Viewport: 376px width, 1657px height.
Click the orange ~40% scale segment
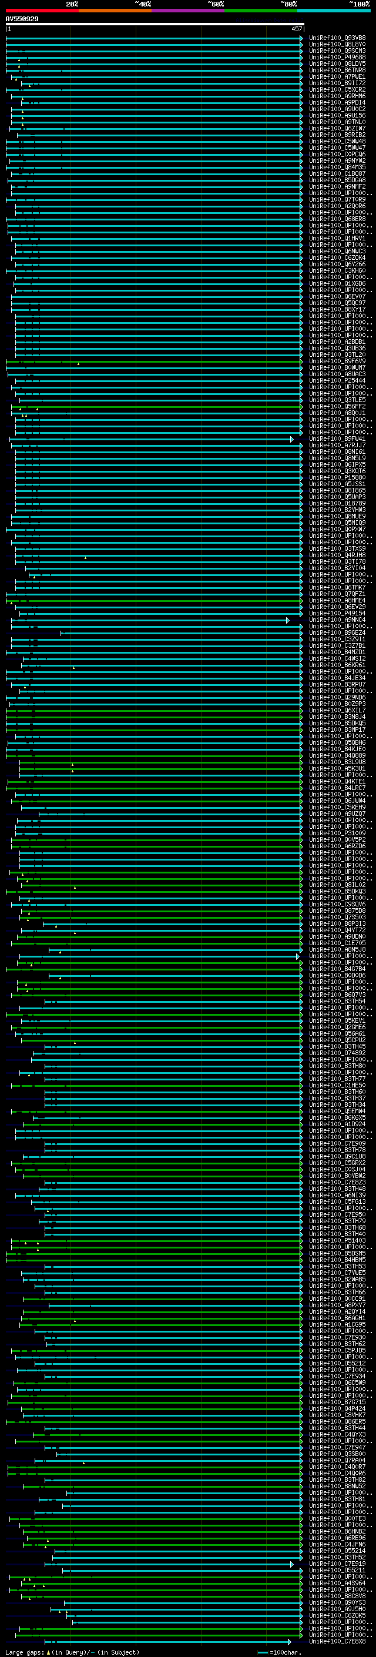pos(115,11)
